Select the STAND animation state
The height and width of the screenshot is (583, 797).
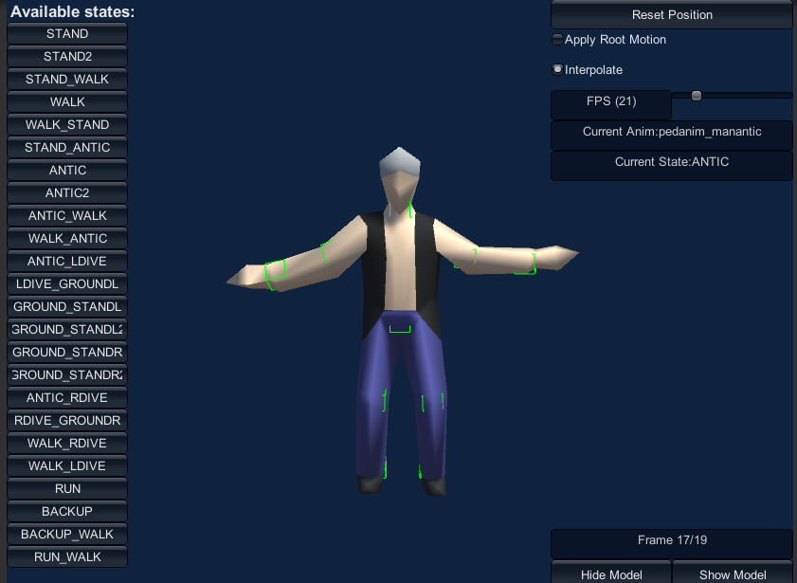click(x=67, y=34)
